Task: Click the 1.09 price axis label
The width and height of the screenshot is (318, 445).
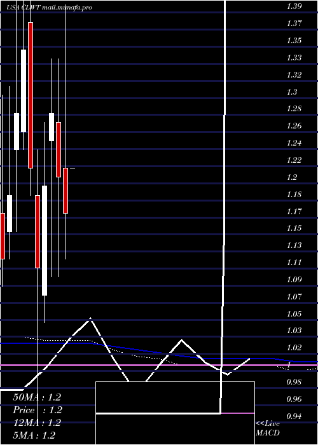Action: [x=294, y=280]
